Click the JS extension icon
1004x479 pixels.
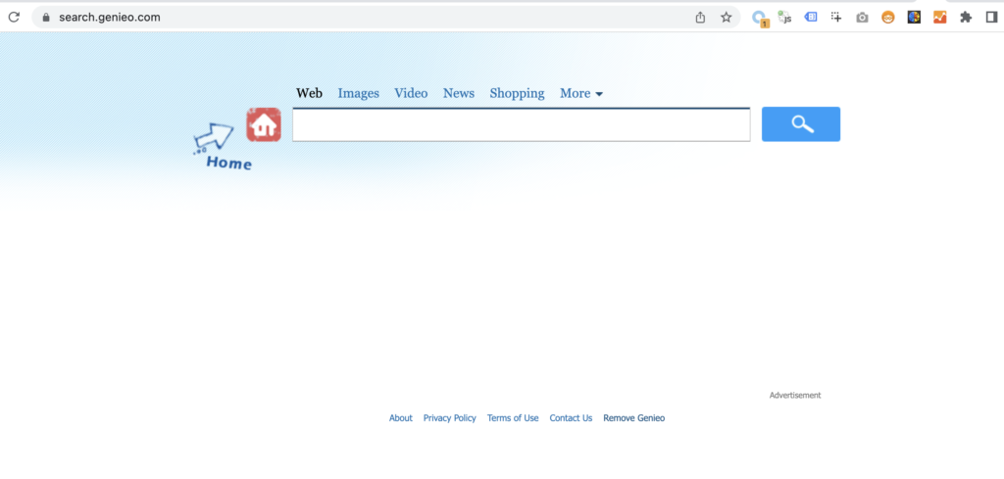(784, 17)
